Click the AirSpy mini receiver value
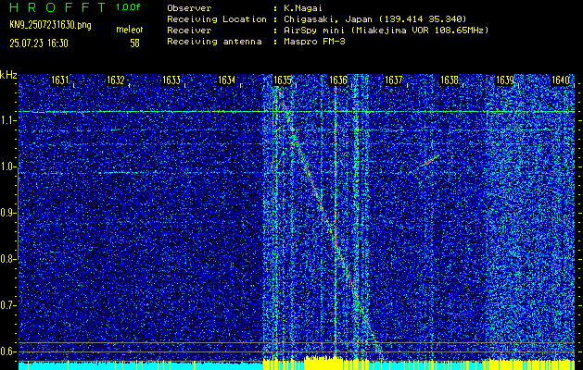The height and width of the screenshot is (370, 583). tap(386, 31)
